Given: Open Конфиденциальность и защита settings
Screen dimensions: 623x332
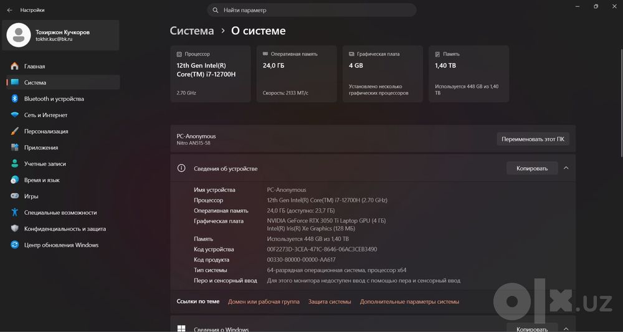Looking at the screenshot, I should coord(63,229).
